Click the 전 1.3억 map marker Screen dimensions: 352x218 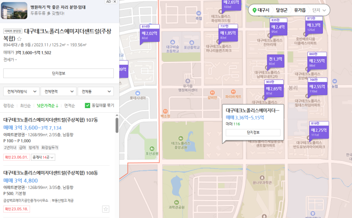(x=275, y=61)
